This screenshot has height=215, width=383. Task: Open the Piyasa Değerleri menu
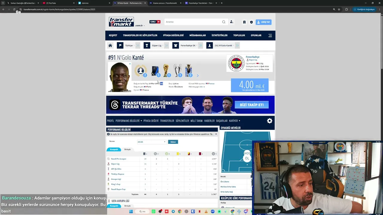[x=173, y=35]
